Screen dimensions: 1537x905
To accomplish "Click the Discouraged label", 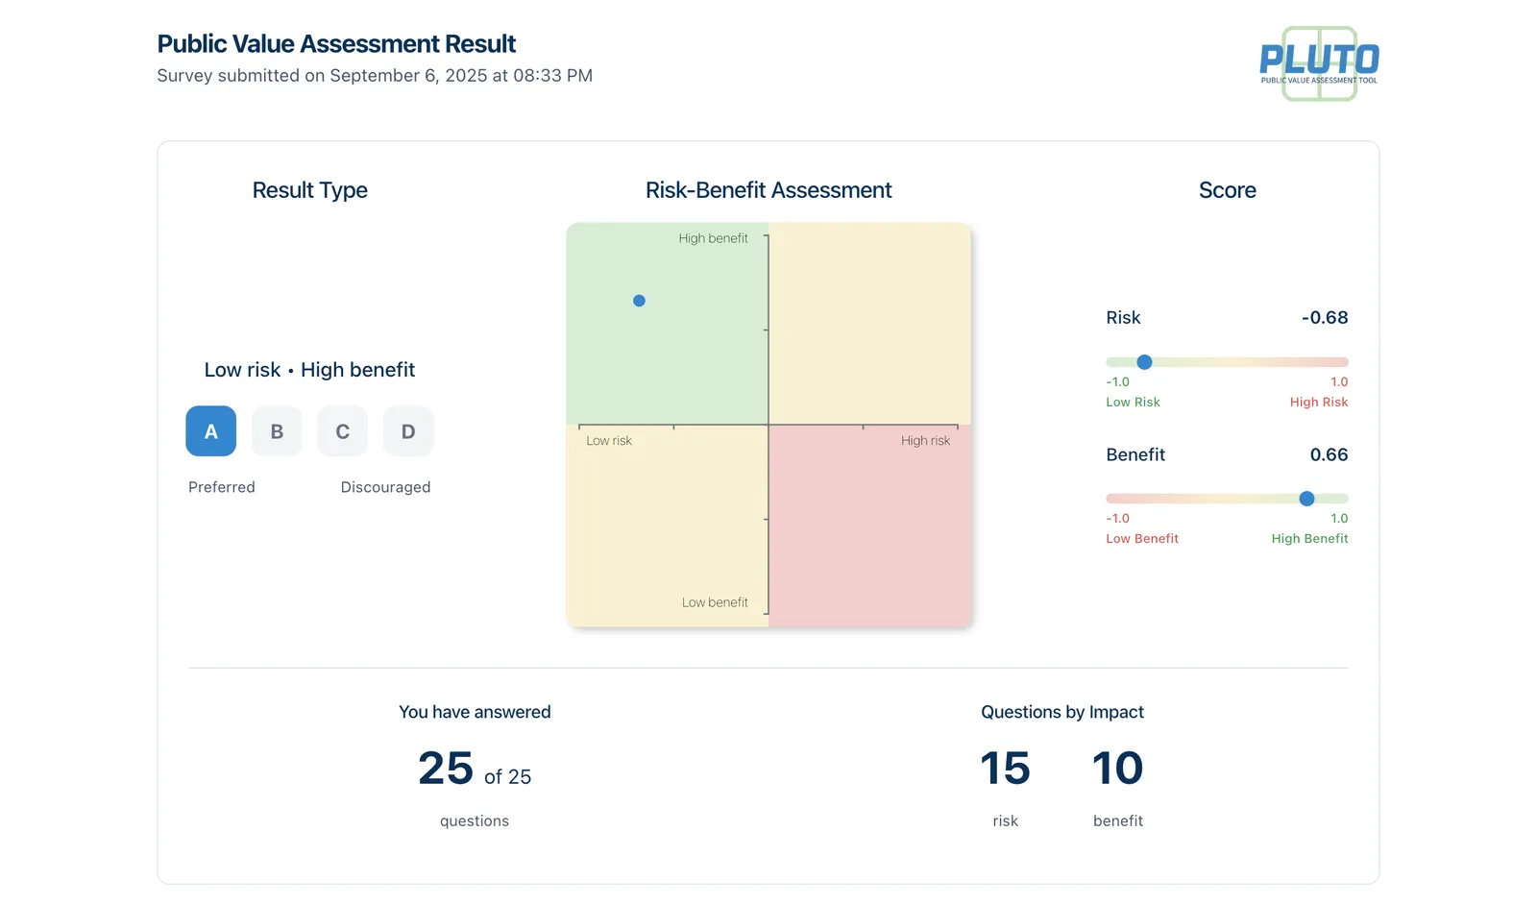I will pyautogui.click(x=385, y=486).
